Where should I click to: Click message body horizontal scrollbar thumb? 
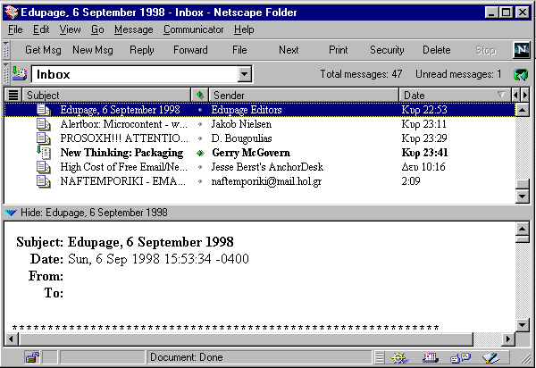[x=247, y=339]
